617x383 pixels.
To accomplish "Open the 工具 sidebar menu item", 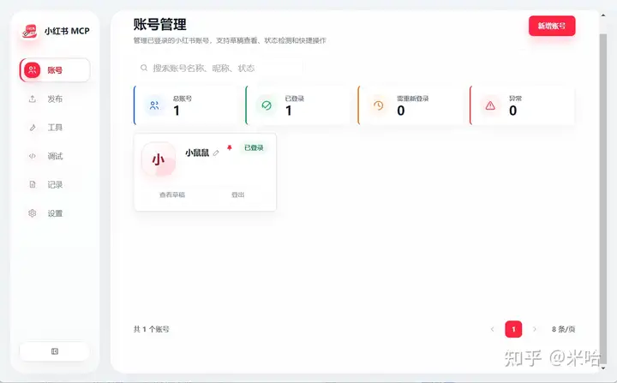I will (x=55, y=128).
